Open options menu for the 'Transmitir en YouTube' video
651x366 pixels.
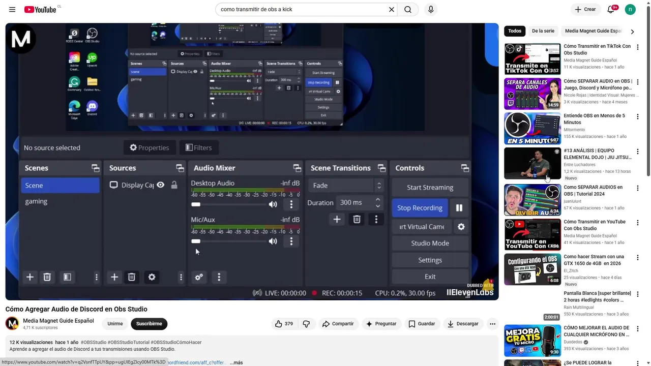(x=637, y=223)
